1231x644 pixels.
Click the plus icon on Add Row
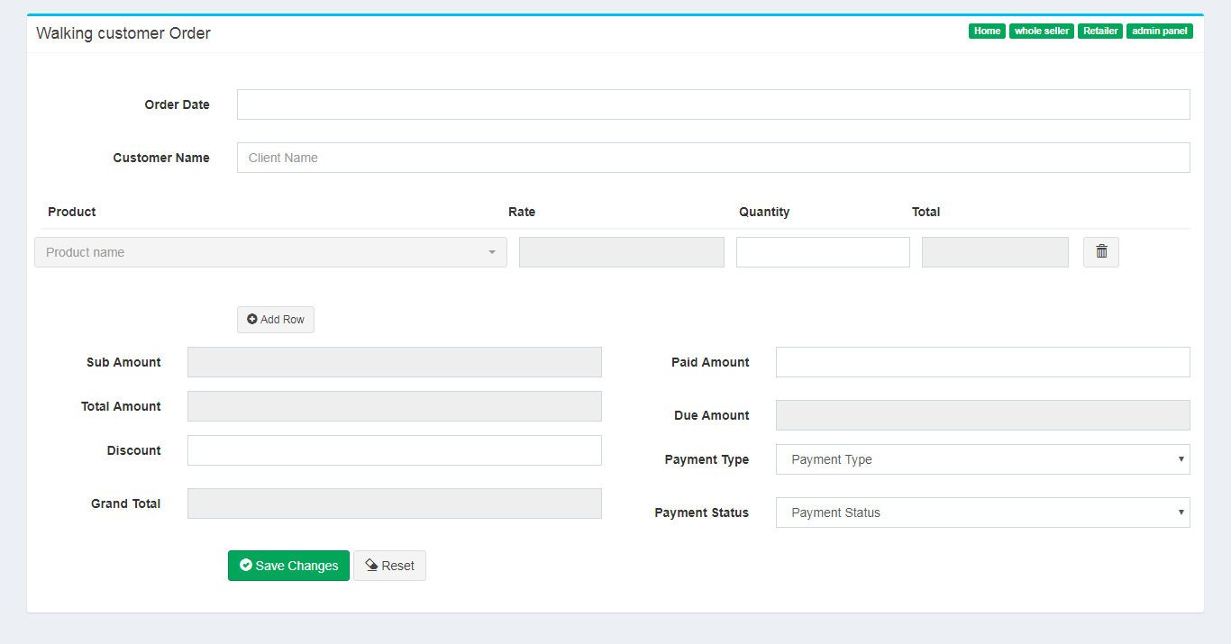[252, 320]
